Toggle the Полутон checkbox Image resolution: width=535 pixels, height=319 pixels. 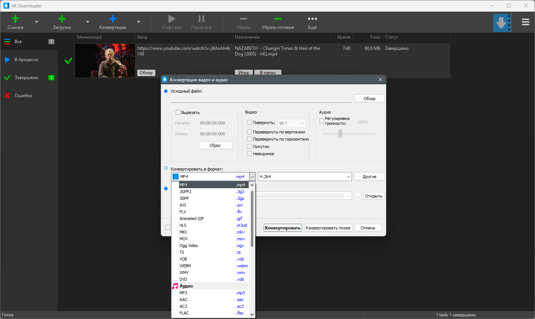click(x=249, y=146)
